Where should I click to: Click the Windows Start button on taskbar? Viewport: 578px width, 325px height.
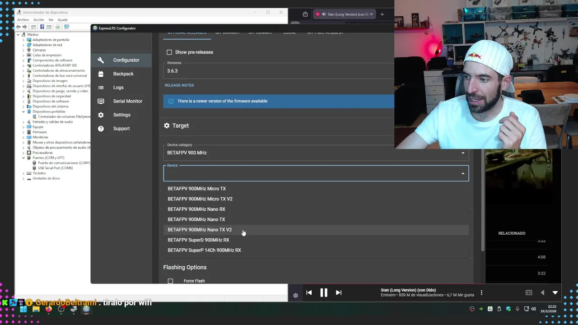pos(23,309)
